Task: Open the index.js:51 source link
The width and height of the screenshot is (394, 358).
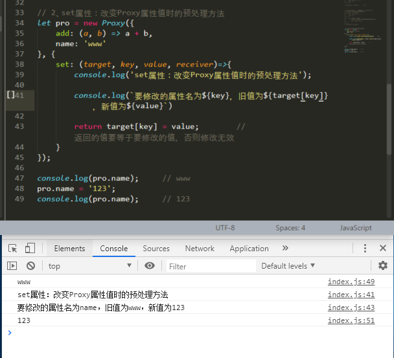Action: point(351,320)
